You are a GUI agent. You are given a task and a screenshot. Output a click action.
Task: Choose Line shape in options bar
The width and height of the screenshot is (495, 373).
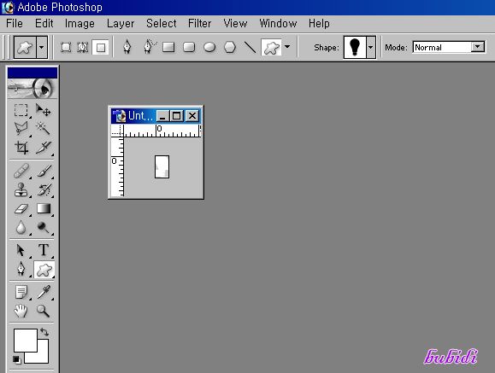point(250,47)
